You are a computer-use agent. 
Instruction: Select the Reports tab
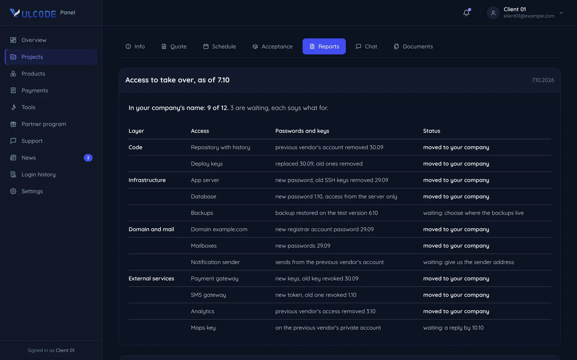[x=324, y=46]
